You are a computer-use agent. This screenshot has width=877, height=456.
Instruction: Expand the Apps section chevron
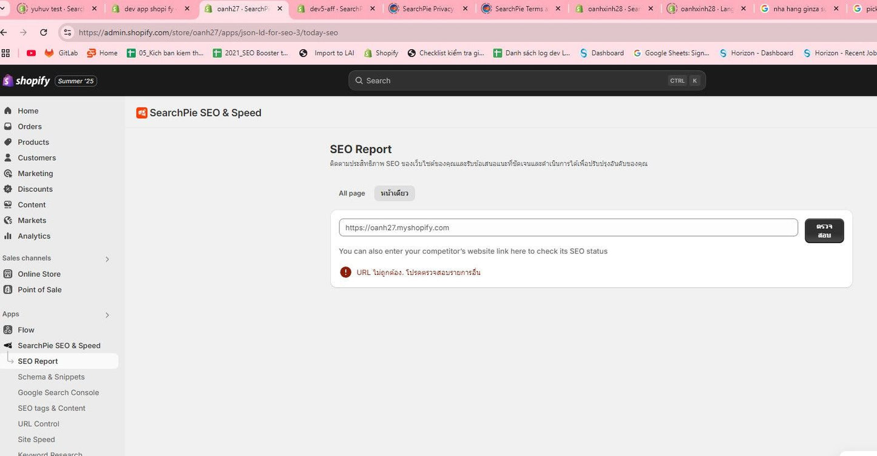pyautogui.click(x=107, y=315)
